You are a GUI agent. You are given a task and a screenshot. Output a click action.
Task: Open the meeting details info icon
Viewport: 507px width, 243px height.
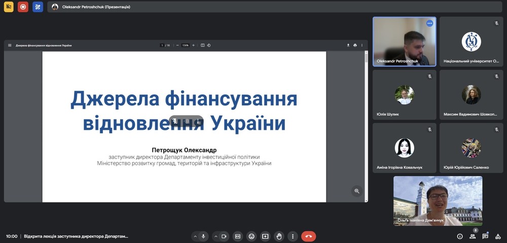tap(460, 236)
